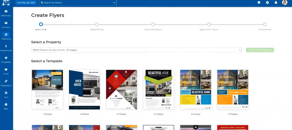Open the Properties house icon

[6, 58]
